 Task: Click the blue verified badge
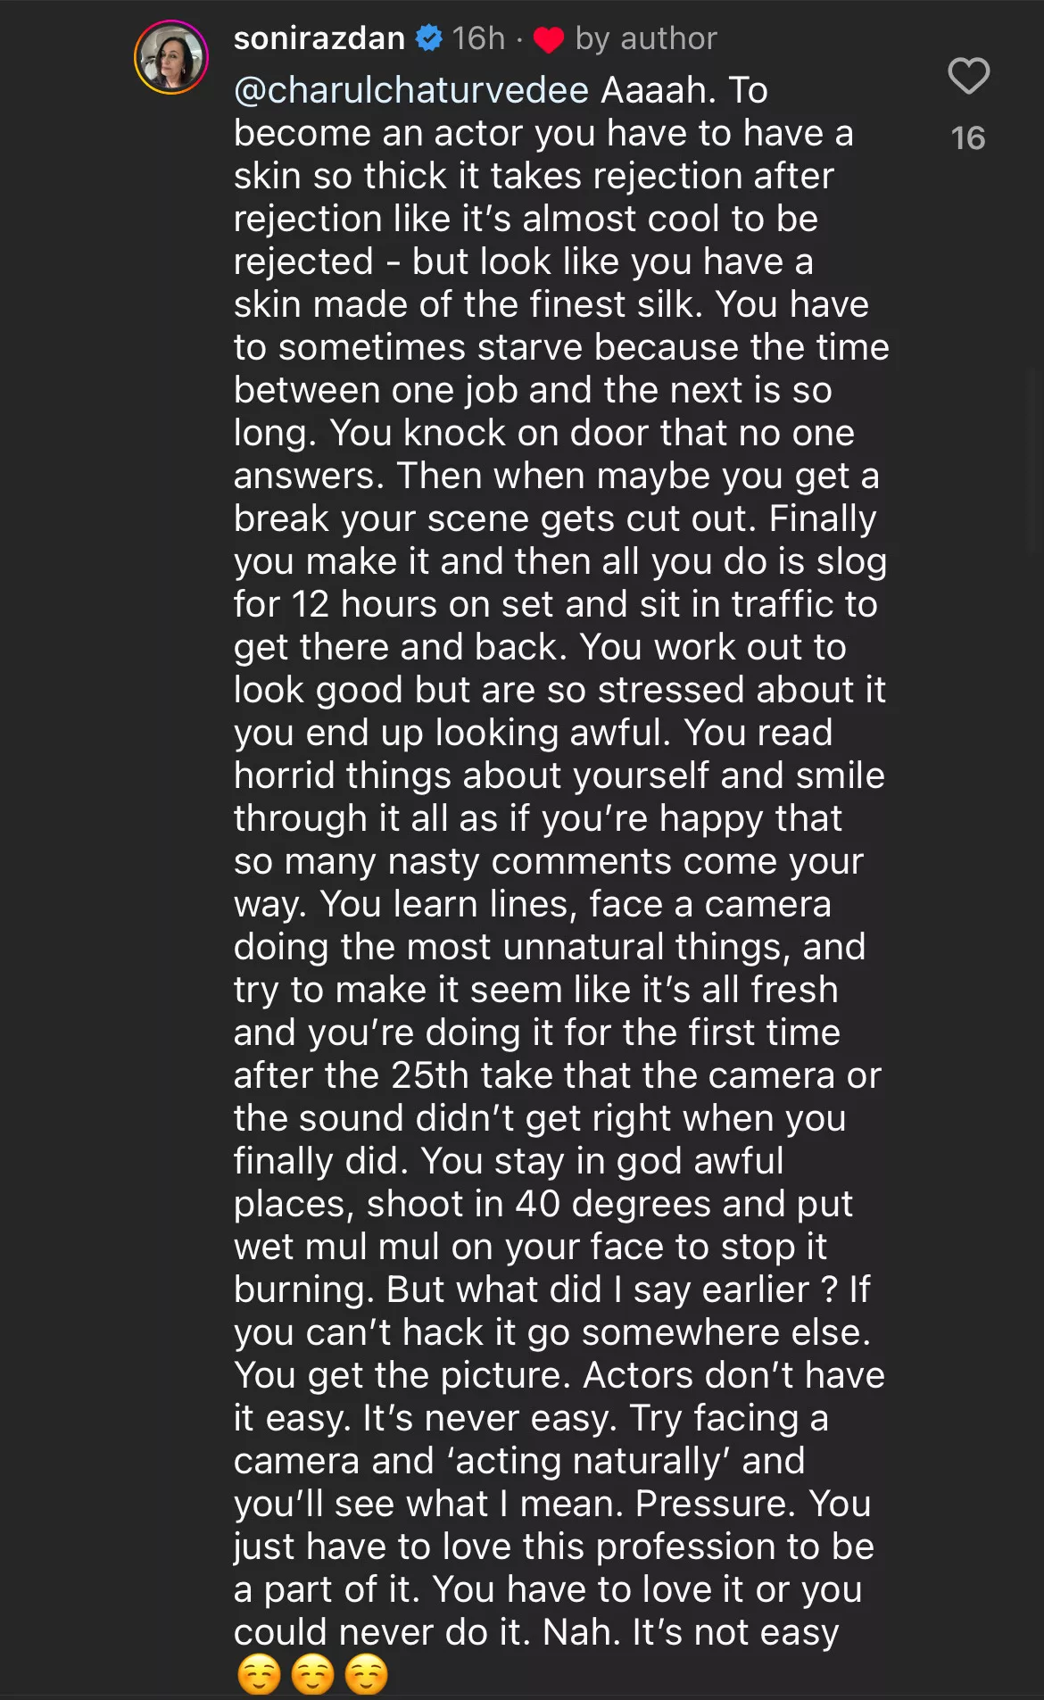point(429,38)
